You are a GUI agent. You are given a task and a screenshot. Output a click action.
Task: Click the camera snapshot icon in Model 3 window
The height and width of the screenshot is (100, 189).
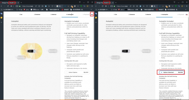137,6
